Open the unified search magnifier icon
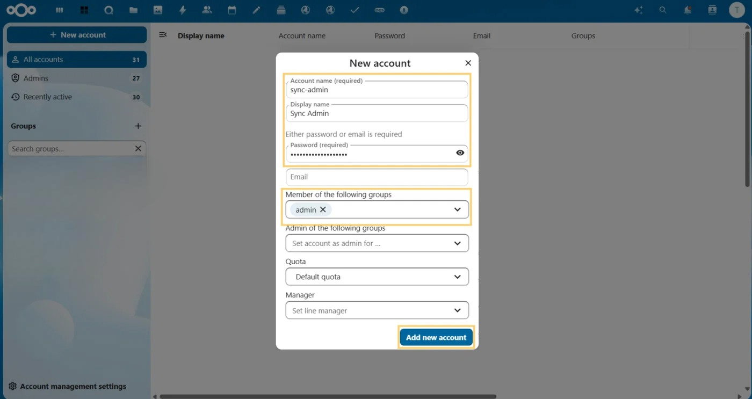Viewport: 752px width, 399px height. pos(663,10)
